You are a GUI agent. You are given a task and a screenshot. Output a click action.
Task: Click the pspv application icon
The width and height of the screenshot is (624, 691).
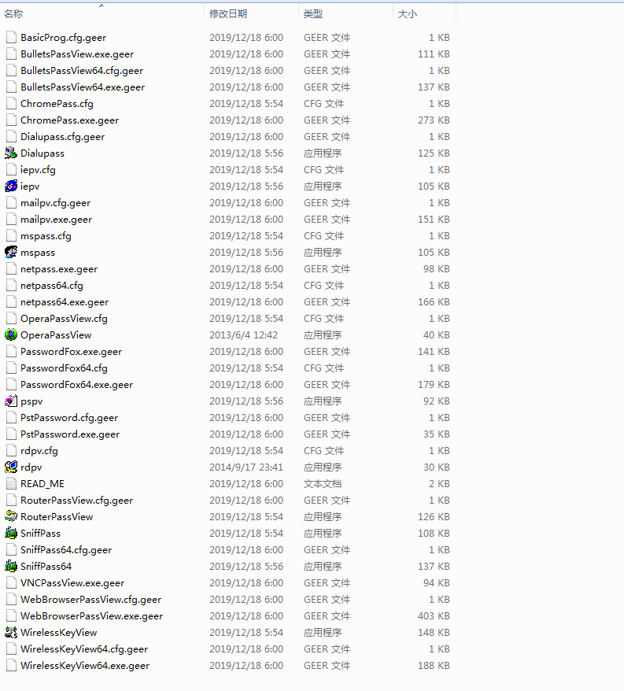[11, 401]
